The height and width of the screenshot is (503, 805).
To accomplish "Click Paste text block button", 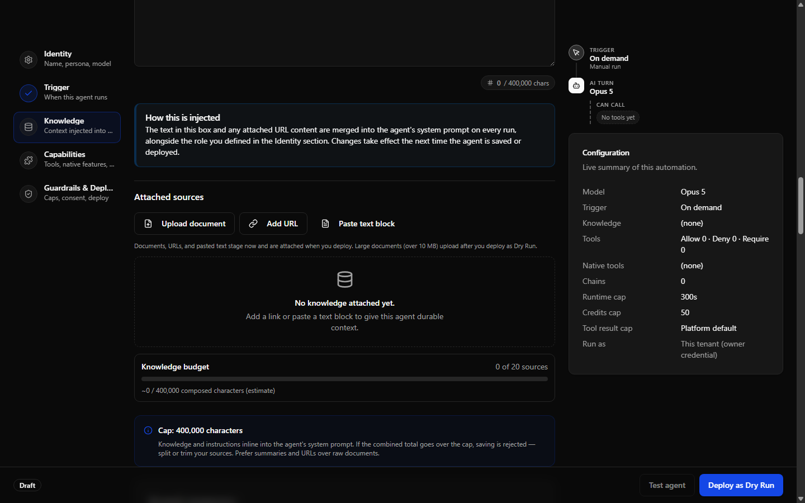I will 358,224.
